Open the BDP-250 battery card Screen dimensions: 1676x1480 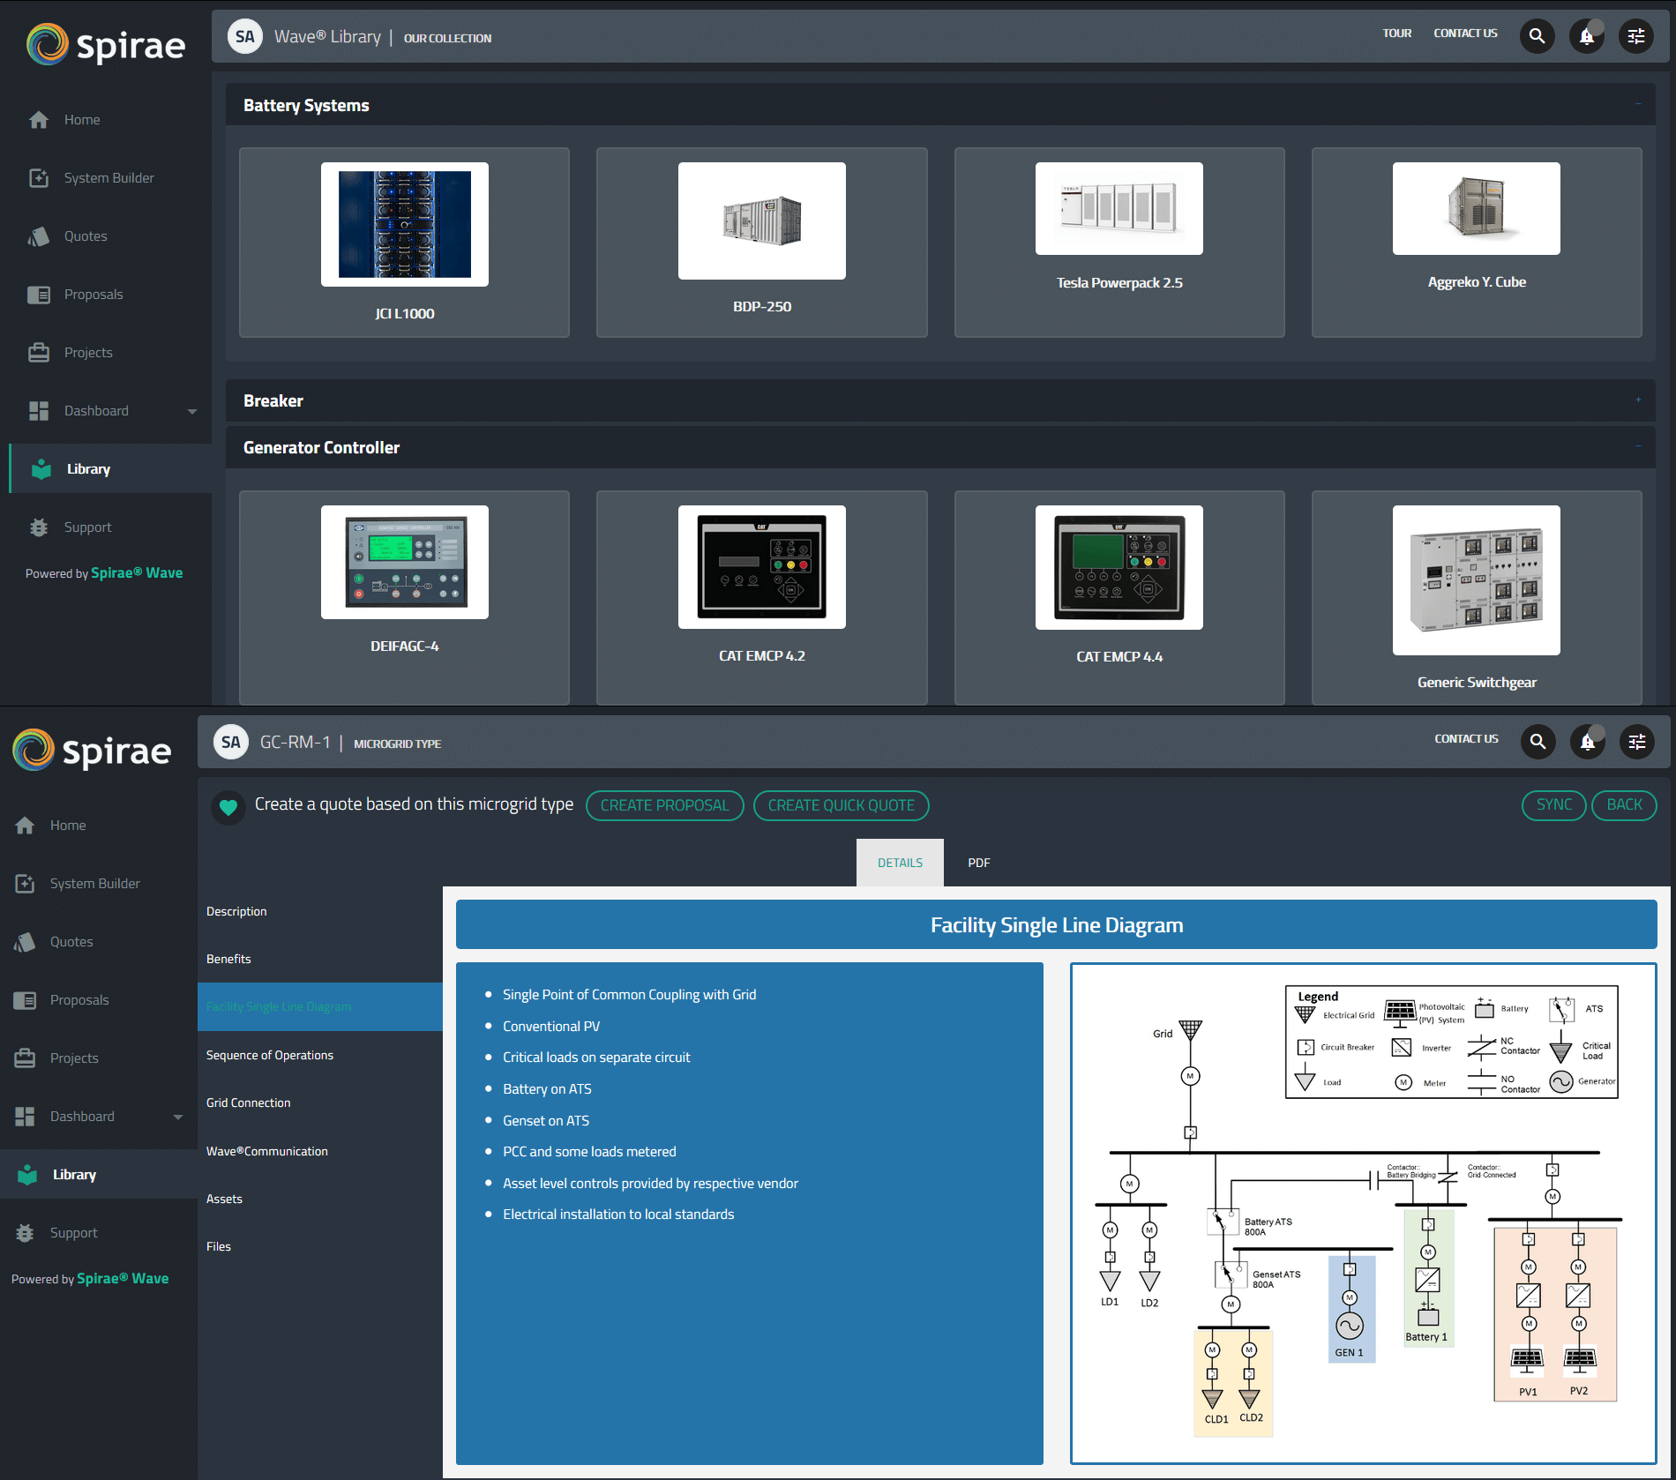[x=761, y=243]
